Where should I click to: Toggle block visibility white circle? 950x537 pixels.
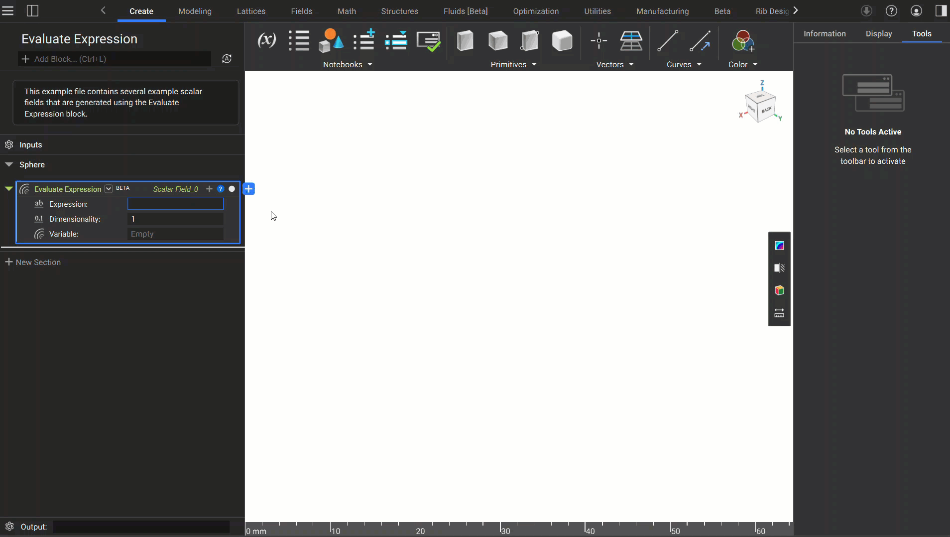232,189
